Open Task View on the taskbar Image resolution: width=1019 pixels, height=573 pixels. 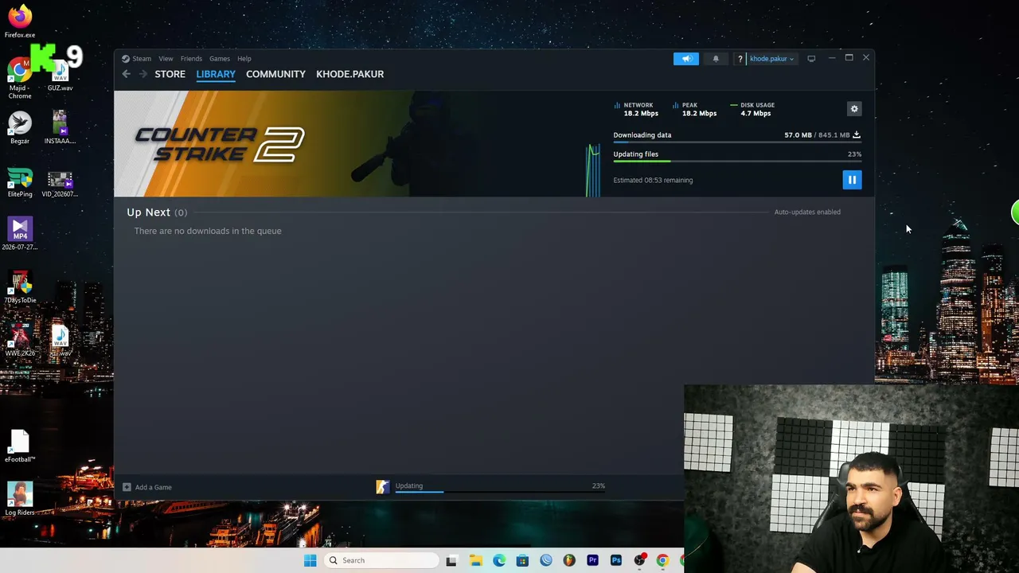coord(451,560)
